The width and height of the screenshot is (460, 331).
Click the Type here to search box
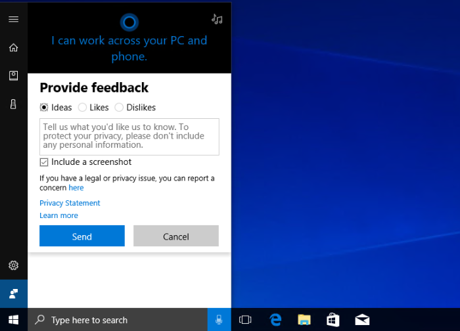click(x=118, y=320)
